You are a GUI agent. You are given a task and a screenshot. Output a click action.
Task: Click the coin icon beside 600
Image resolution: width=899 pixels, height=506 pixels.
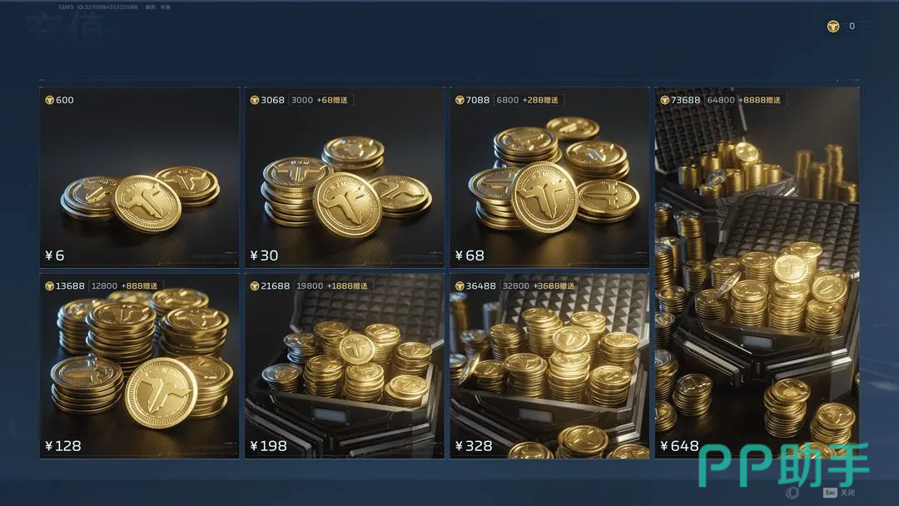point(49,100)
